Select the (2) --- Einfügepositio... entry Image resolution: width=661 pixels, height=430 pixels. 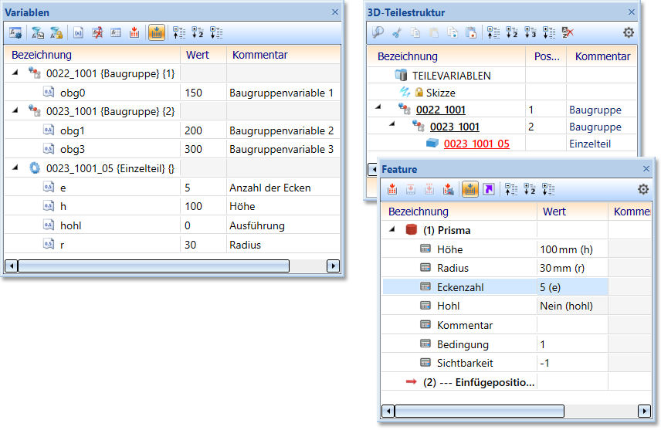(479, 382)
